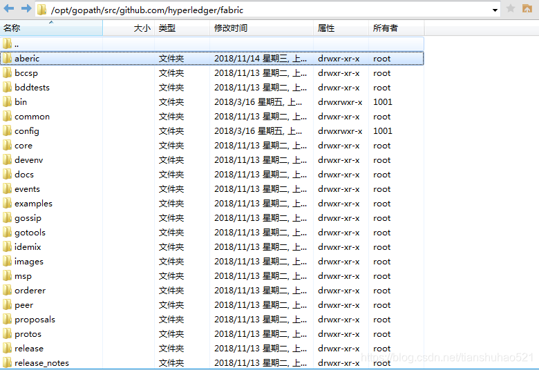The height and width of the screenshot is (370, 539).
Task: Click drwxrwxr-x attribute in config row
Action: coord(340,131)
